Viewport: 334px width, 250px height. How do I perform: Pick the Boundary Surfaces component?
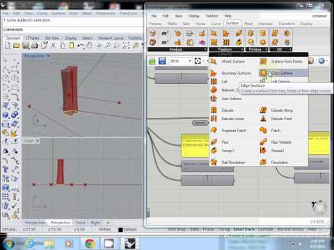(x=231, y=73)
